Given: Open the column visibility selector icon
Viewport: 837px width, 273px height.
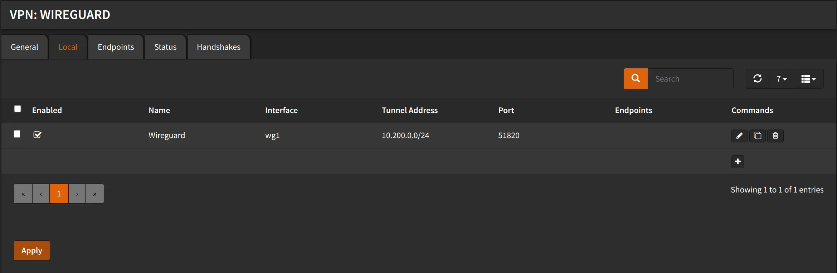Looking at the screenshot, I should pyautogui.click(x=808, y=79).
